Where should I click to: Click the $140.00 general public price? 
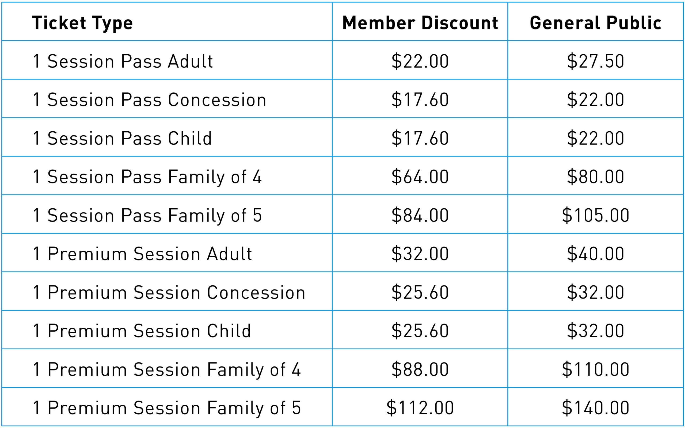(x=596, y=408)
